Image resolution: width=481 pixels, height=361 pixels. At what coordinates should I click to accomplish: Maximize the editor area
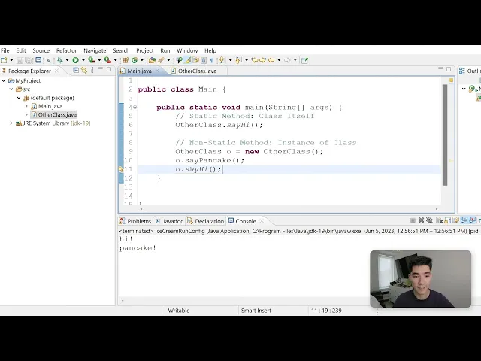point(449,69)
